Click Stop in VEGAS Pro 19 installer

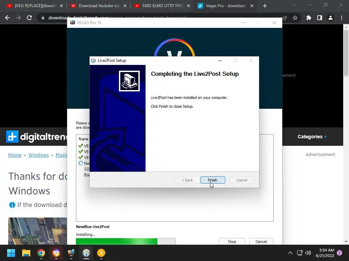point(232,242)
